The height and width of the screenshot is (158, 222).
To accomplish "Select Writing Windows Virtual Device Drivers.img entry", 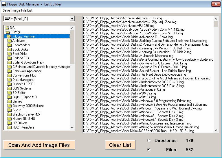I will coord(141,127).
